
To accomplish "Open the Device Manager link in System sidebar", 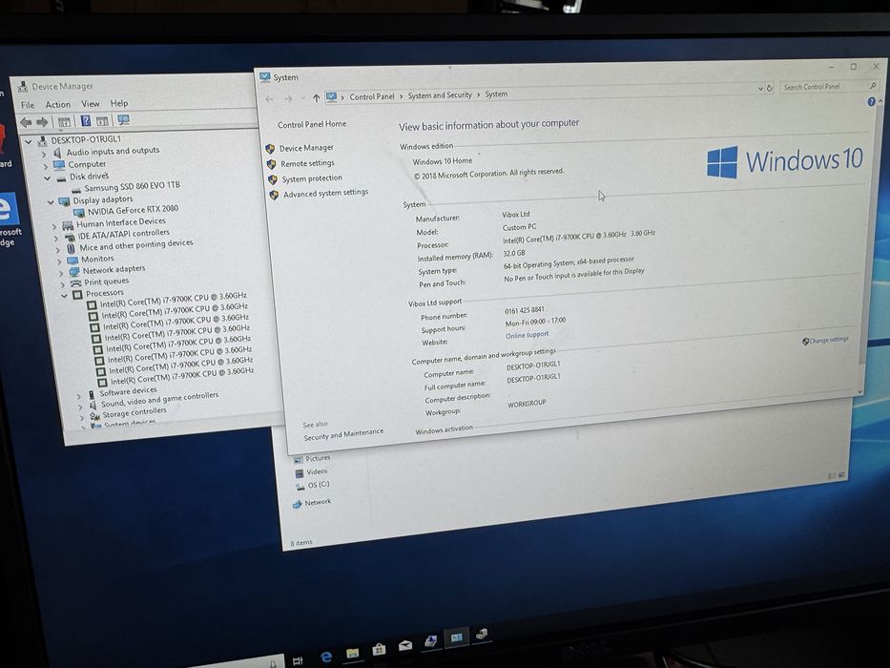I will (306, 148).
